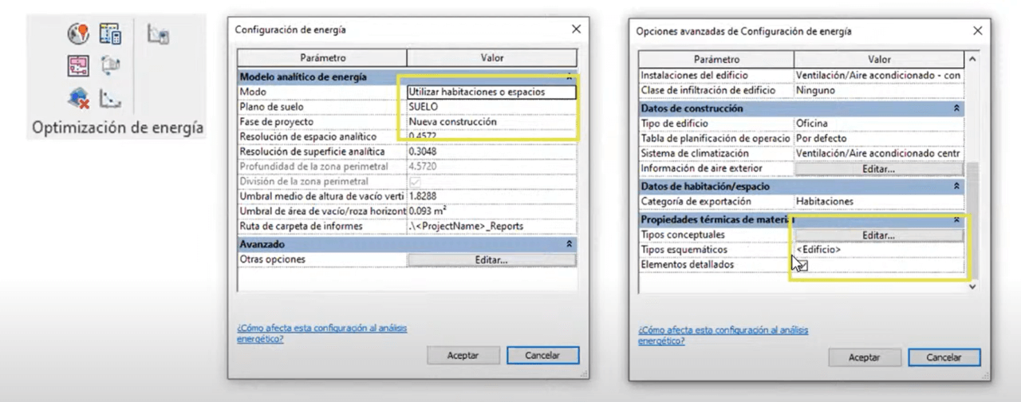Click Editar... for Información de aire exterior
Viewport: 1021px width, 402px height.
click(878, 169)
